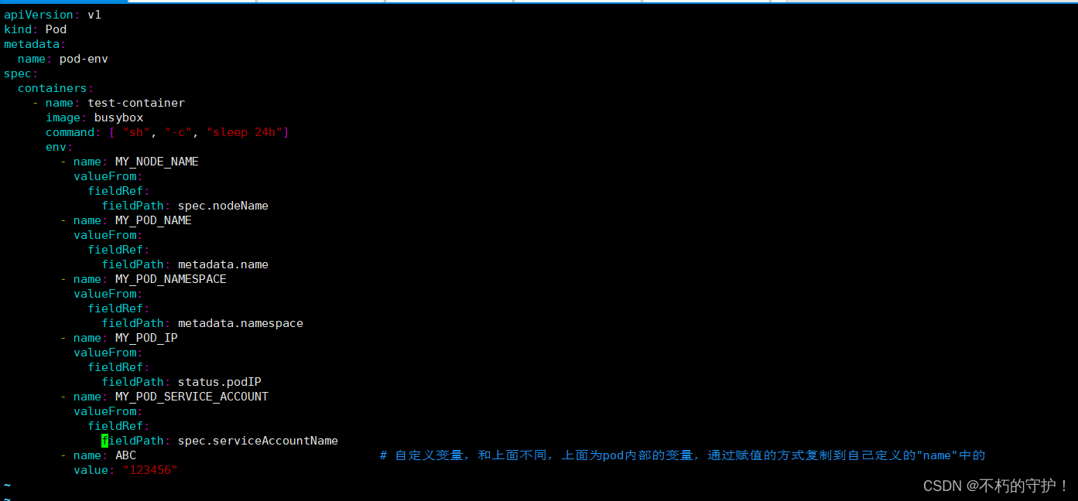The width and height of the screenshot is (1078, 501).
Task: Select the MY_POD_IP variable name
Action: (x=146, y=338)
